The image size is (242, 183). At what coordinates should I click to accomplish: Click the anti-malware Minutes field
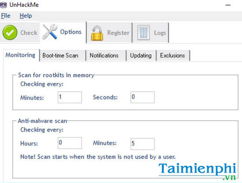(143, 144)
